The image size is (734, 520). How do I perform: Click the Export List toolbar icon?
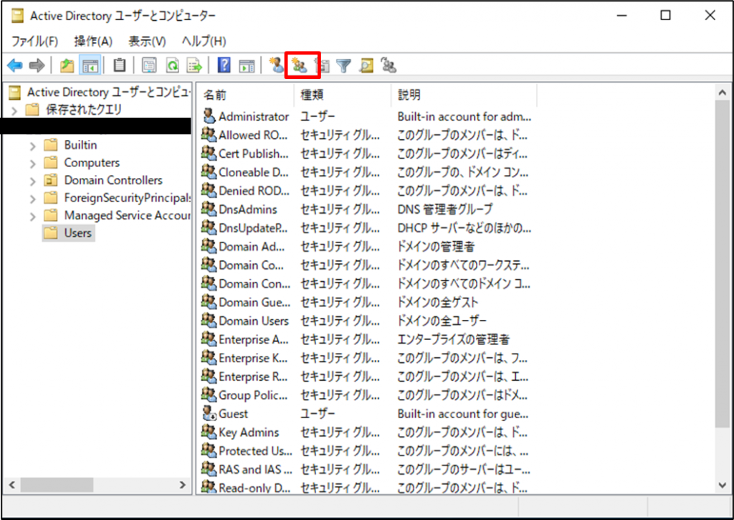[x=194, y=65]
